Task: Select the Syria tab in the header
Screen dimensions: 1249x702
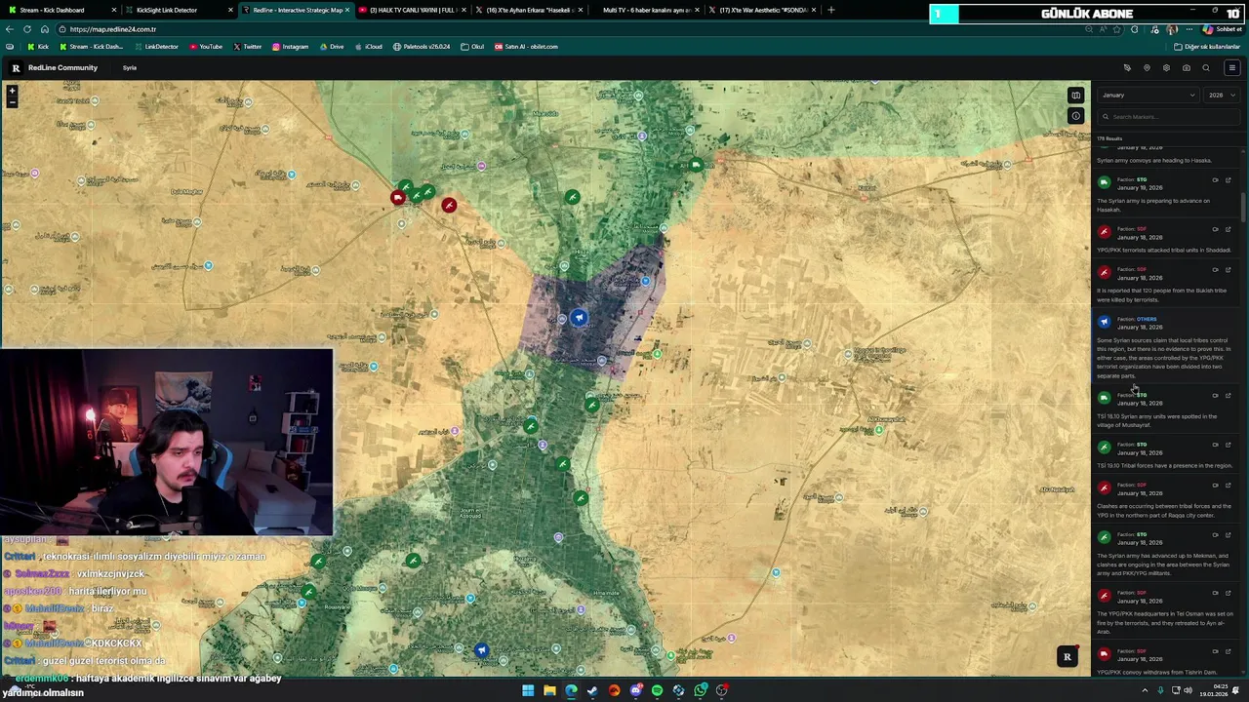Action: 130,68
